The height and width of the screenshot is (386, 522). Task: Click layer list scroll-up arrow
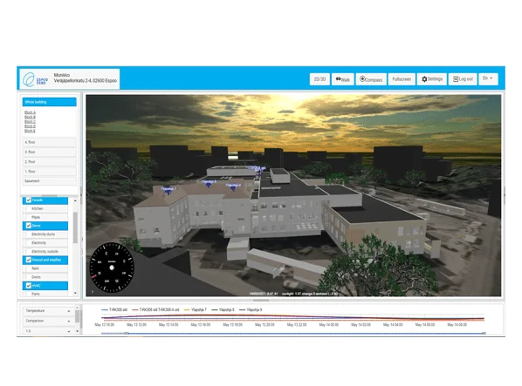point(75,200)
